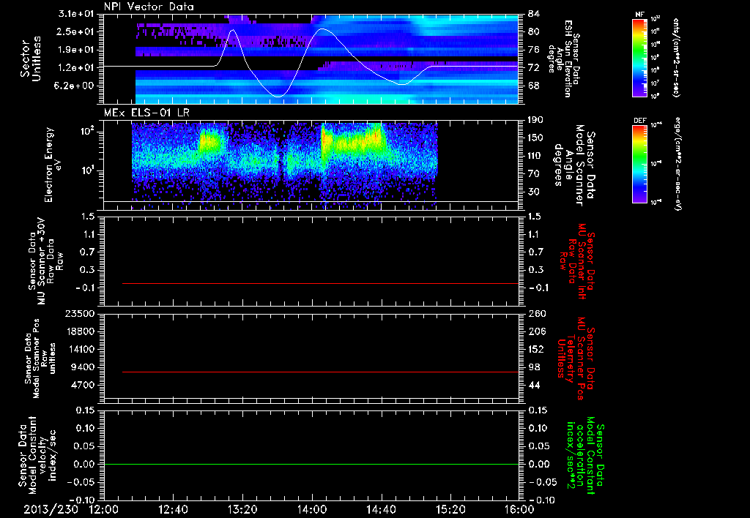Click the '76' sun elevation tick label
The width and height of the screenshot is (750, 518).
pyautogui.click(x=534, y=50)
